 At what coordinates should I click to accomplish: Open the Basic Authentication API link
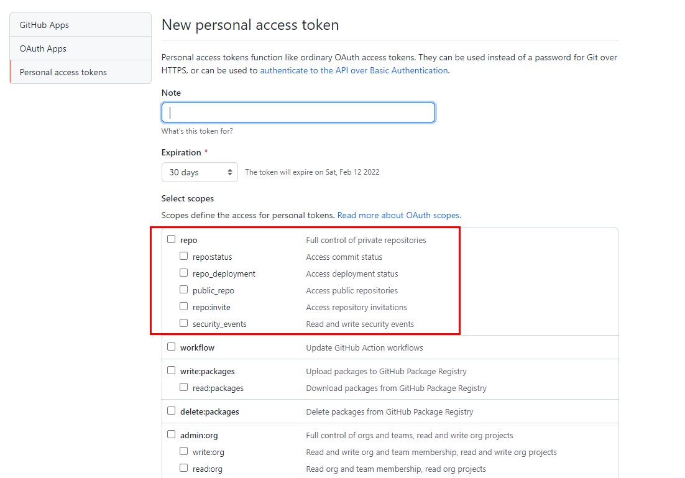pyautogui.click(x=354, y=70)
